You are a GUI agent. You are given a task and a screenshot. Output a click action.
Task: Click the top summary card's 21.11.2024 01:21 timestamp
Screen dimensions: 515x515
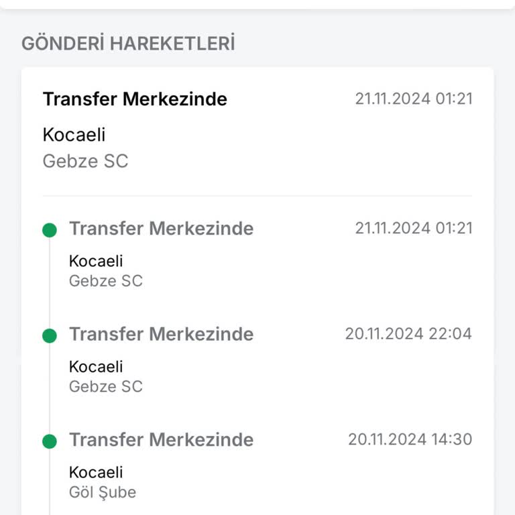pos(414,99)
